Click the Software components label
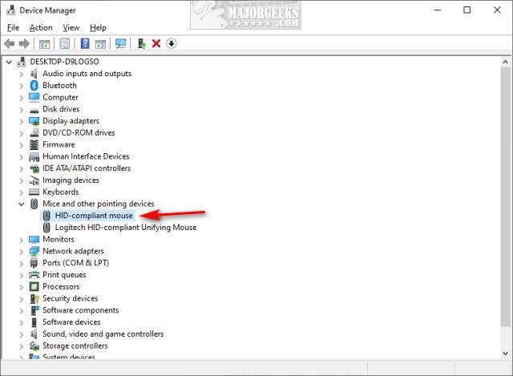 (x=81, y=310)
